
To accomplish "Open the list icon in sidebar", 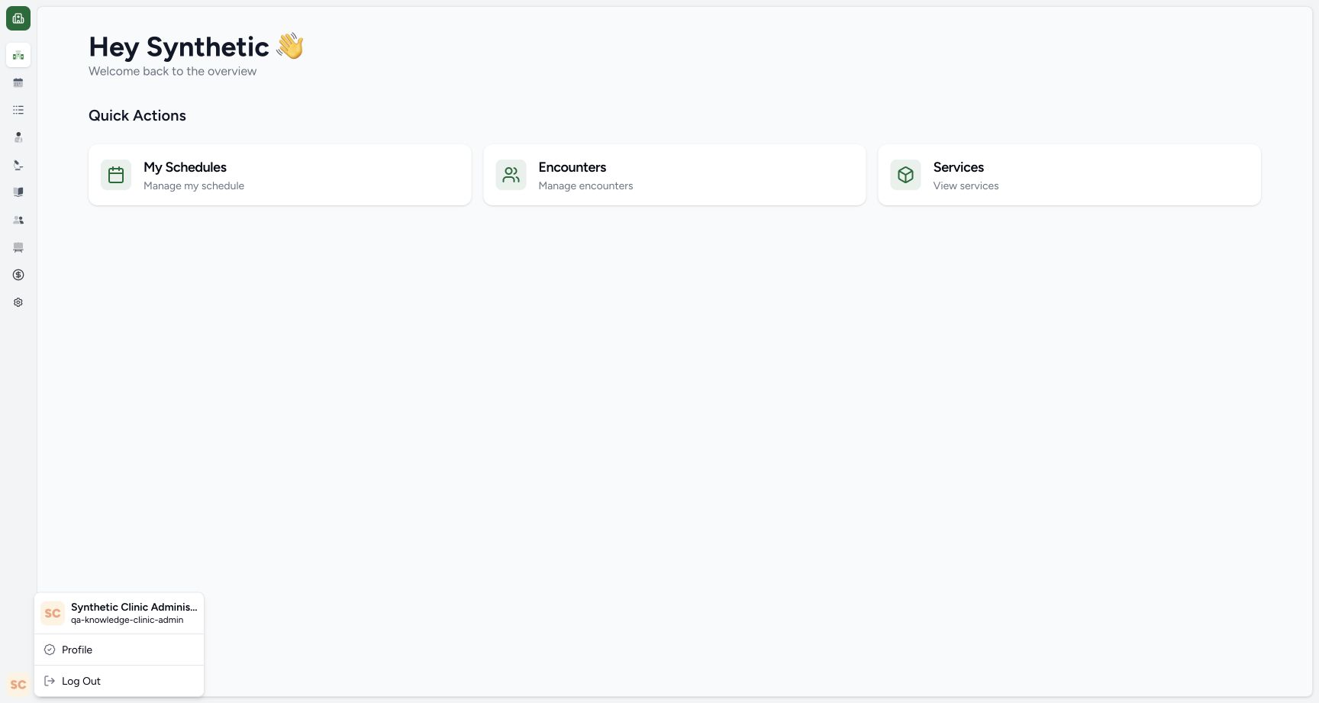I will 18,110.
